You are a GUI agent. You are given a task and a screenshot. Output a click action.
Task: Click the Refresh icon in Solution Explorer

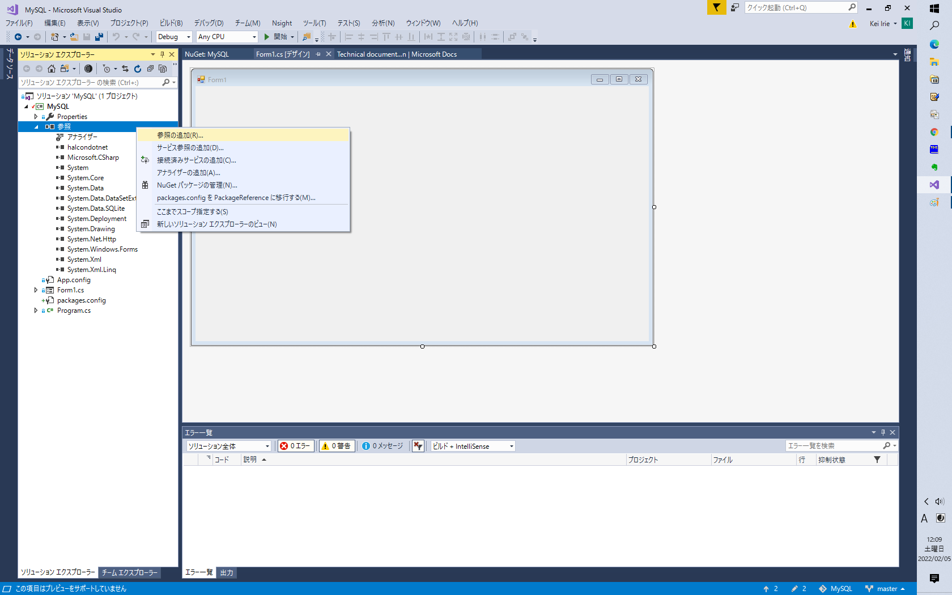click(138, 69)
